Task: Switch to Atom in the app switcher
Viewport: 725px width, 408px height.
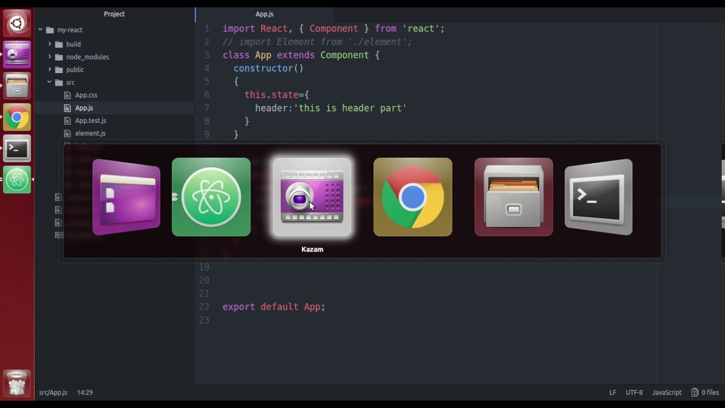Action: pos(211,197)
